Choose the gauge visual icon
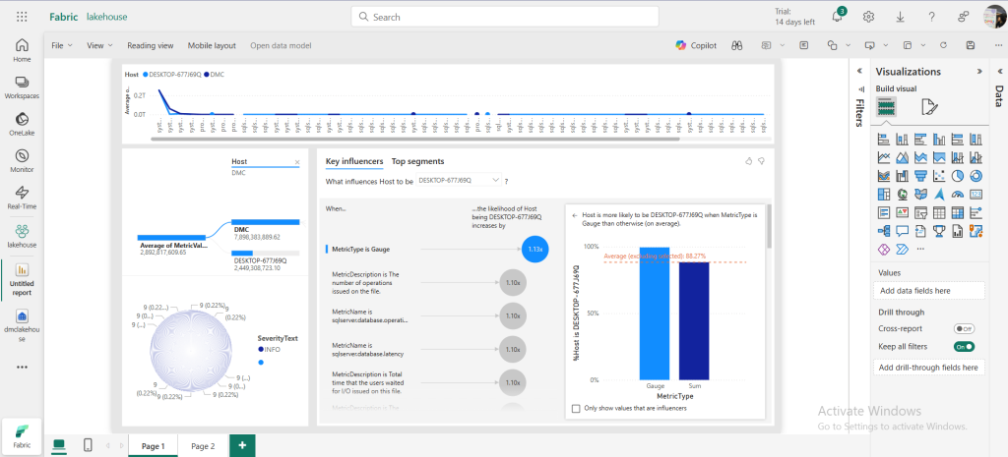 pos(958,194)
